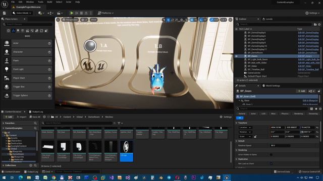323x181 pixels.
Task: Open the quick add content dropdown icon
Action: [41, 13]
